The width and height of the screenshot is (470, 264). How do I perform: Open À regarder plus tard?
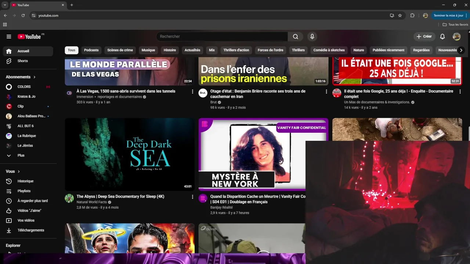coord(28,201)
